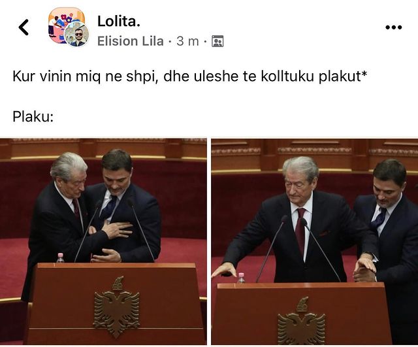Open the right photo at the podium
Viewport: 418px width, 347px height.
pos(315,241)
